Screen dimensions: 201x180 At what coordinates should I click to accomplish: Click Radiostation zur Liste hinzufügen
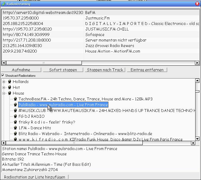(35, 177)
